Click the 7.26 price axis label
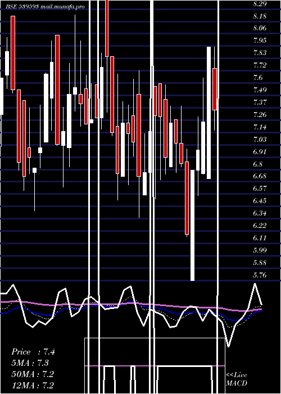Viewport: 281px width, 394px height. pos(260,115)
